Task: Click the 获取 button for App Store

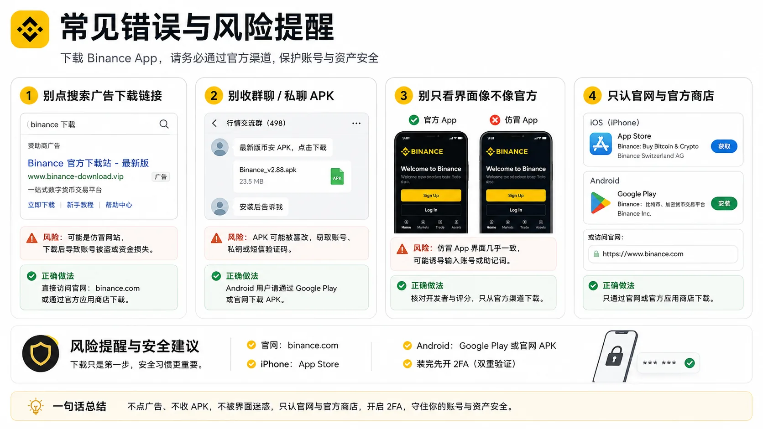Action: click(x=724, y=146)
